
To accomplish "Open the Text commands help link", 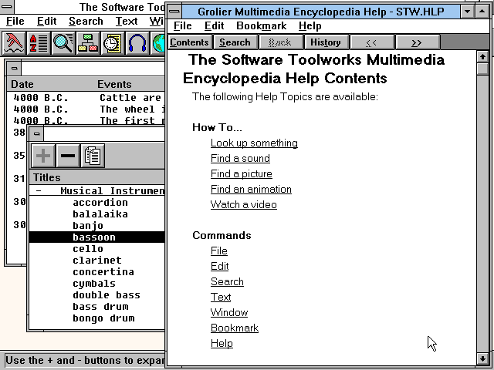I will click(221, 297).
